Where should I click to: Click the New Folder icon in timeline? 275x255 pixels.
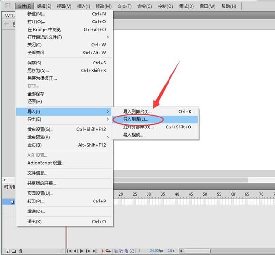point(14,251)
